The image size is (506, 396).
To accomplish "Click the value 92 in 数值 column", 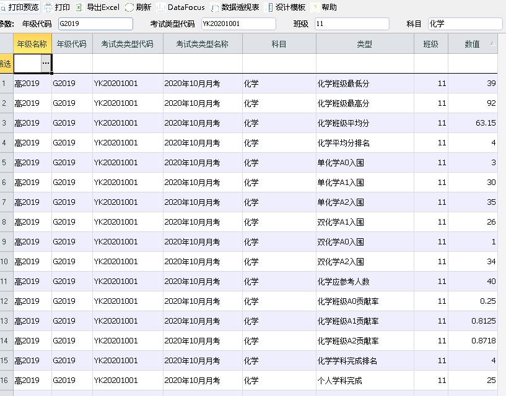I will pos(491,103).
